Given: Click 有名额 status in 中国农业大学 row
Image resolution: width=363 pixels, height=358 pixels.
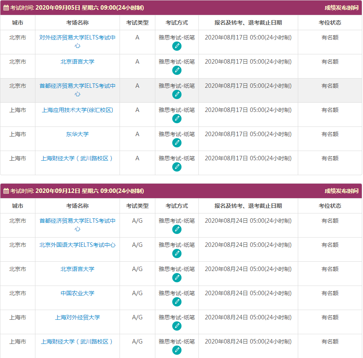Looking at the screenshot, I should [330, 293].
